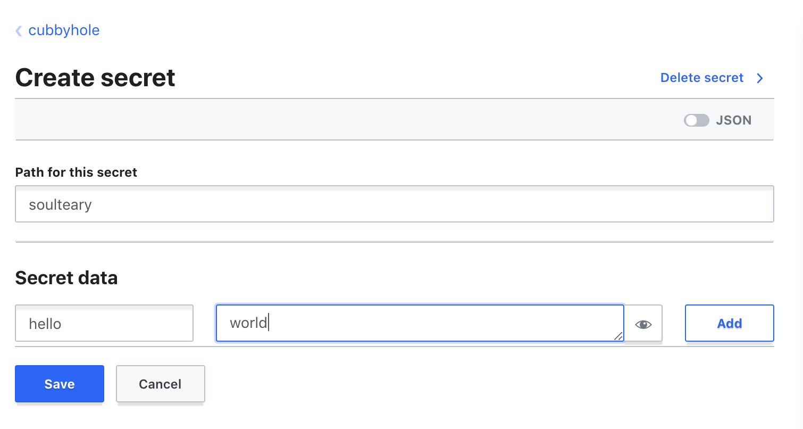Click the divider line below the path field
The width and height of the screenshot is (803, 429).
[394, 242]
